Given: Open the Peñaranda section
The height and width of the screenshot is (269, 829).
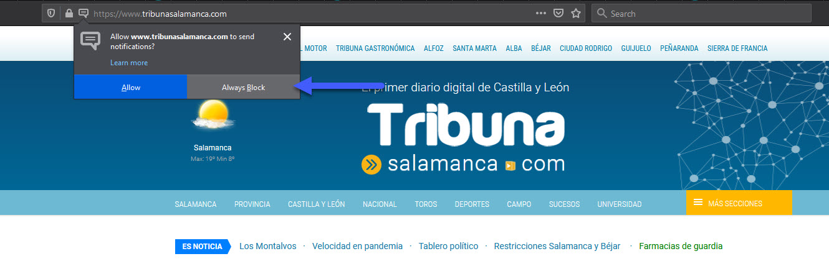Looking at the screenshot, I should pyautogui.click(x=679, y=48).
